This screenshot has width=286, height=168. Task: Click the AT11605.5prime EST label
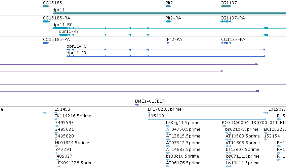click(x=242, y=143)
